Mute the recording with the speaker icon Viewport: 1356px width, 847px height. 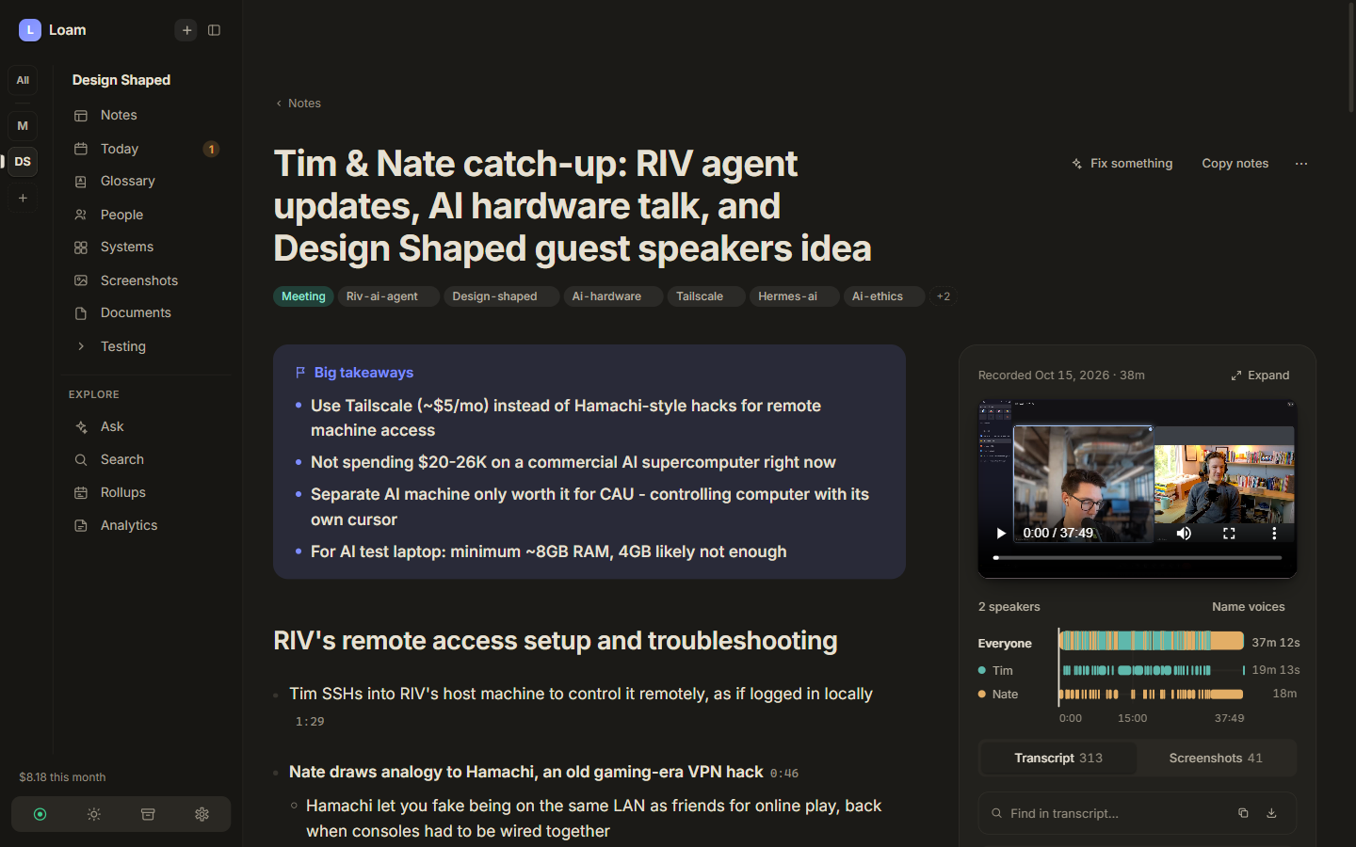(1185, 534)
